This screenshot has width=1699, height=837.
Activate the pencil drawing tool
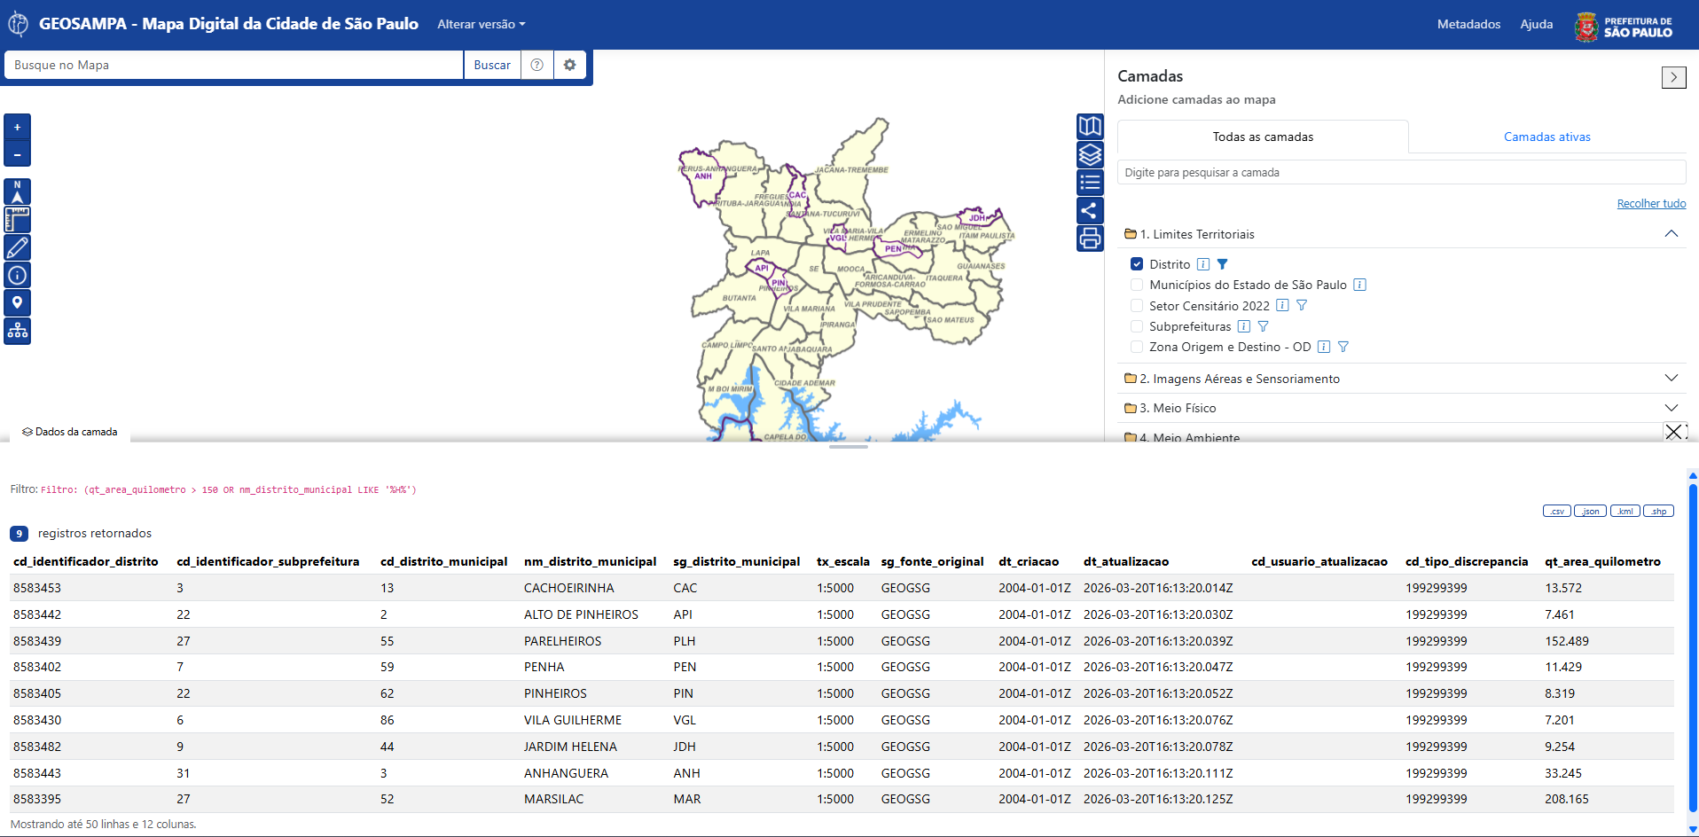17,247
